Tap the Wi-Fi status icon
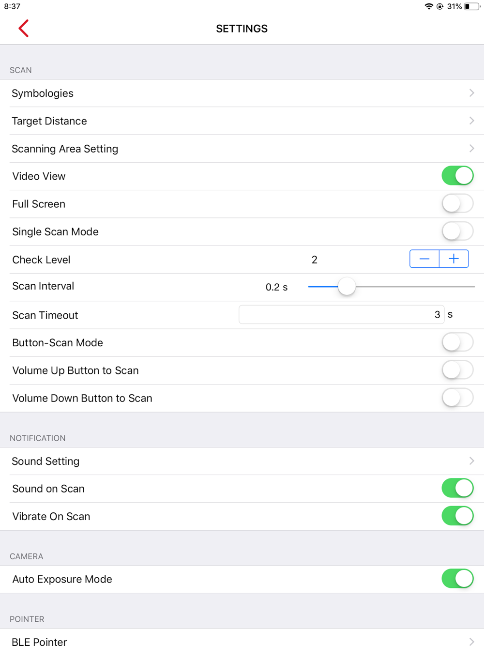 429,6
